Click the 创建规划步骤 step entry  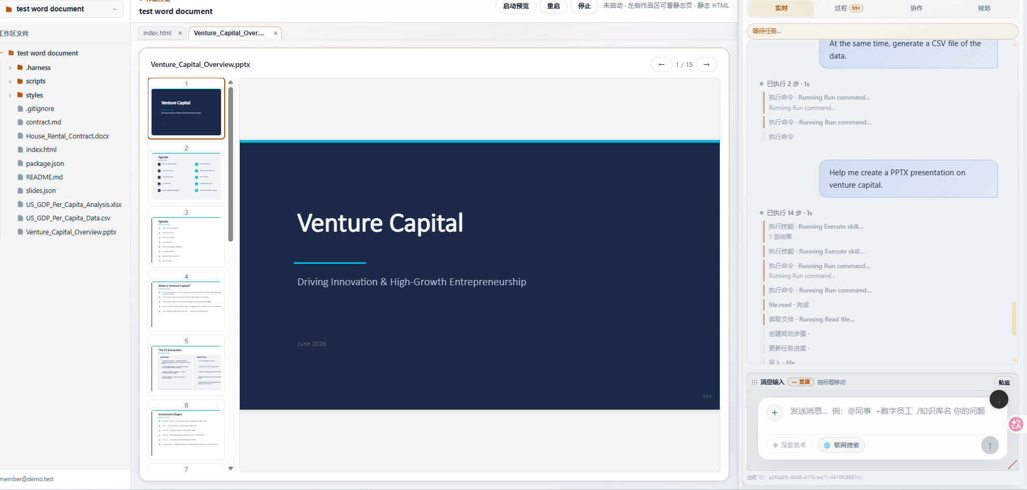click(789, 334)
